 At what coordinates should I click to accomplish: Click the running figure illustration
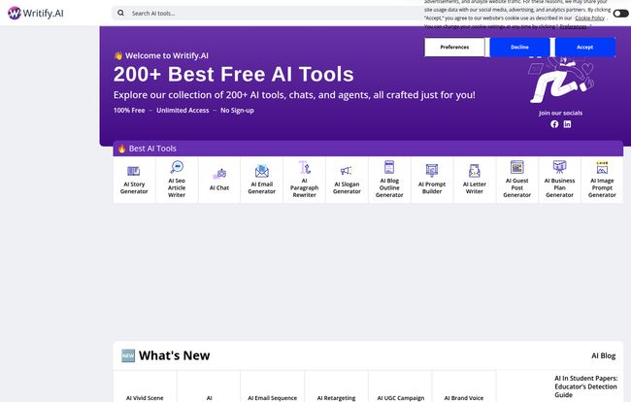coord(561,80)
